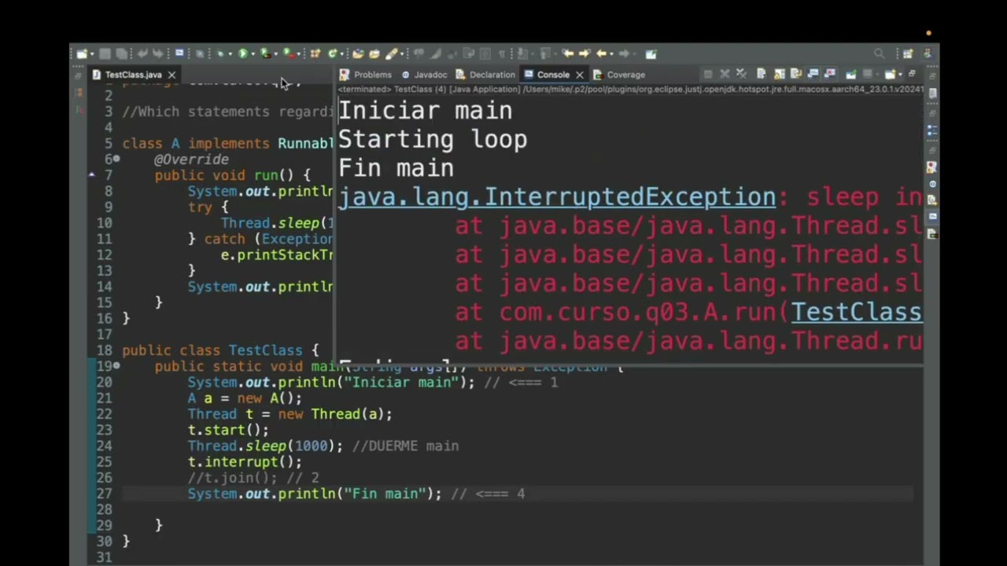
Task: Click "public class TestClass" declaration line
Action: point(220,351)
